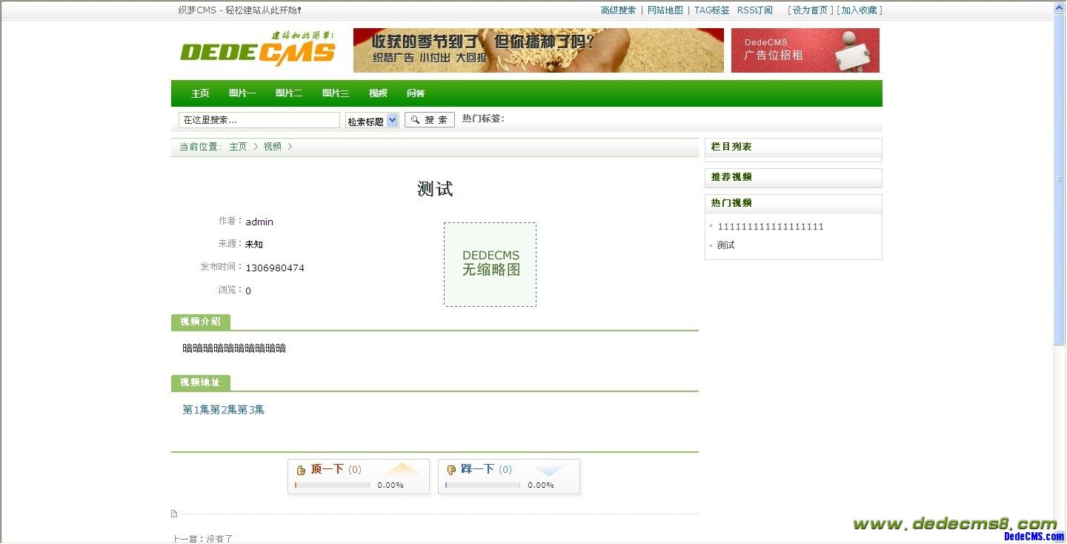Click the DedeCMS logo

[x=257, y=50]
